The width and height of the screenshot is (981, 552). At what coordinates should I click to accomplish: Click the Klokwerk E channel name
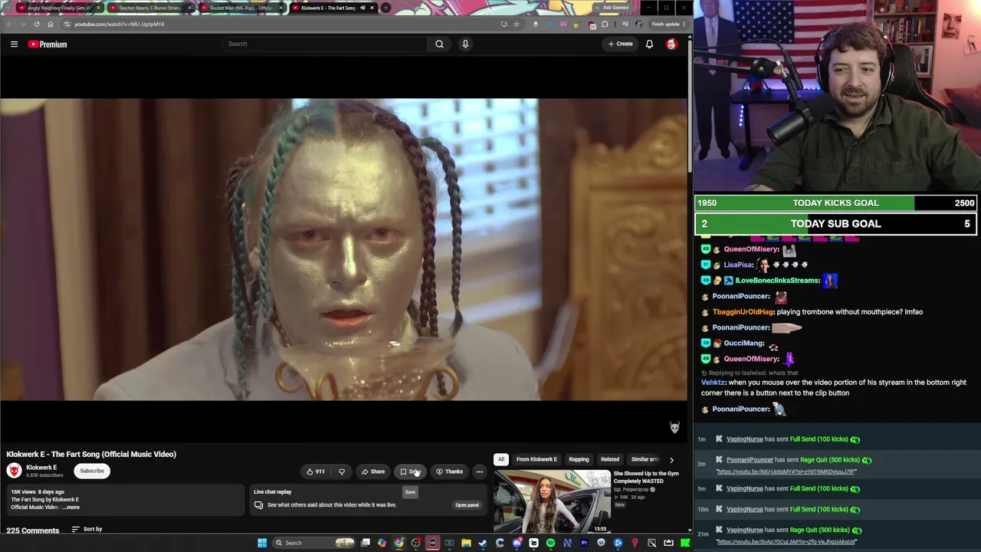pyautogui.click(x=41, y=468)
